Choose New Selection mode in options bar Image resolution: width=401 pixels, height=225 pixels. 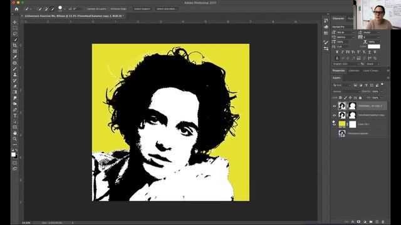tap(39, 9)
